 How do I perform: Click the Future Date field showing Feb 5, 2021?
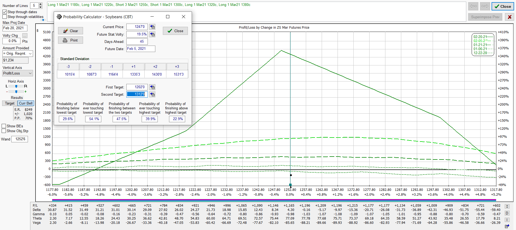pyautogui.click(x=141, y=49)
